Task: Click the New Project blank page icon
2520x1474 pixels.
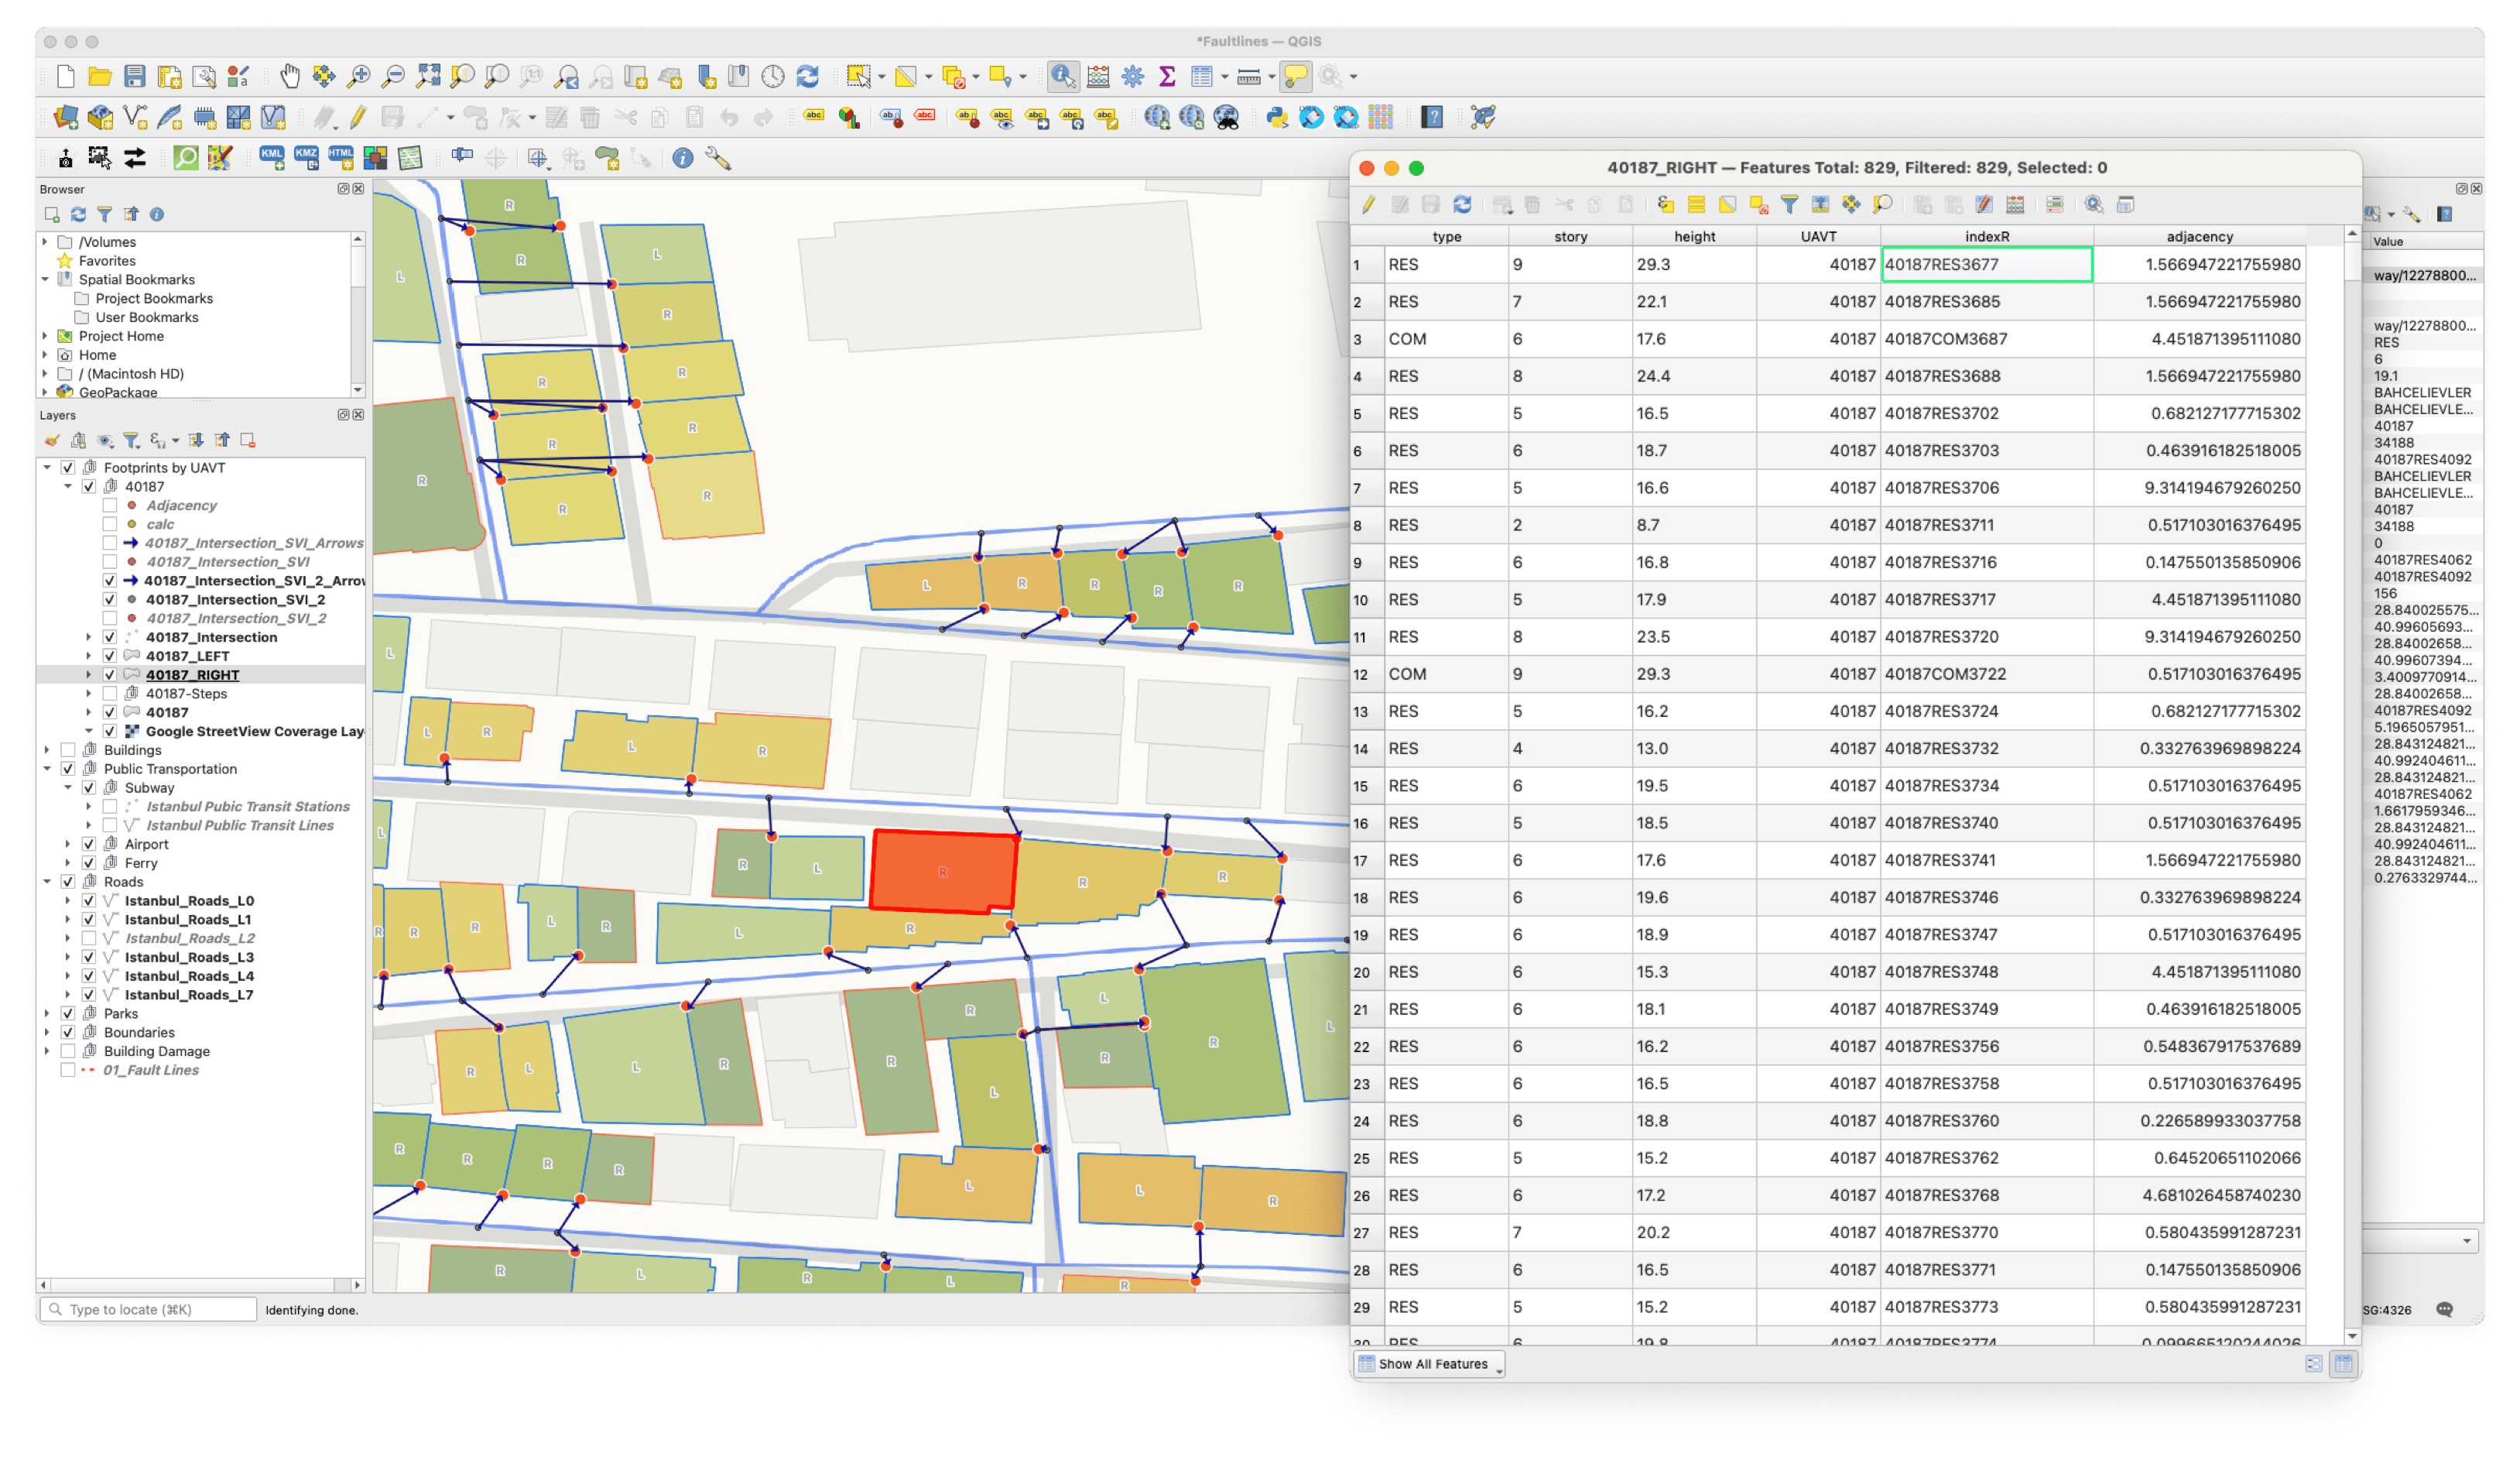Action: point(65,76)
